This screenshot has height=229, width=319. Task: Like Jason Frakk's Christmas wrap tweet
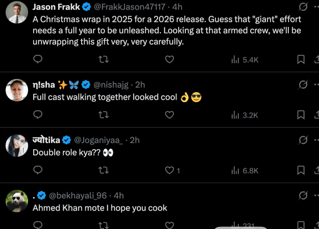169,60
